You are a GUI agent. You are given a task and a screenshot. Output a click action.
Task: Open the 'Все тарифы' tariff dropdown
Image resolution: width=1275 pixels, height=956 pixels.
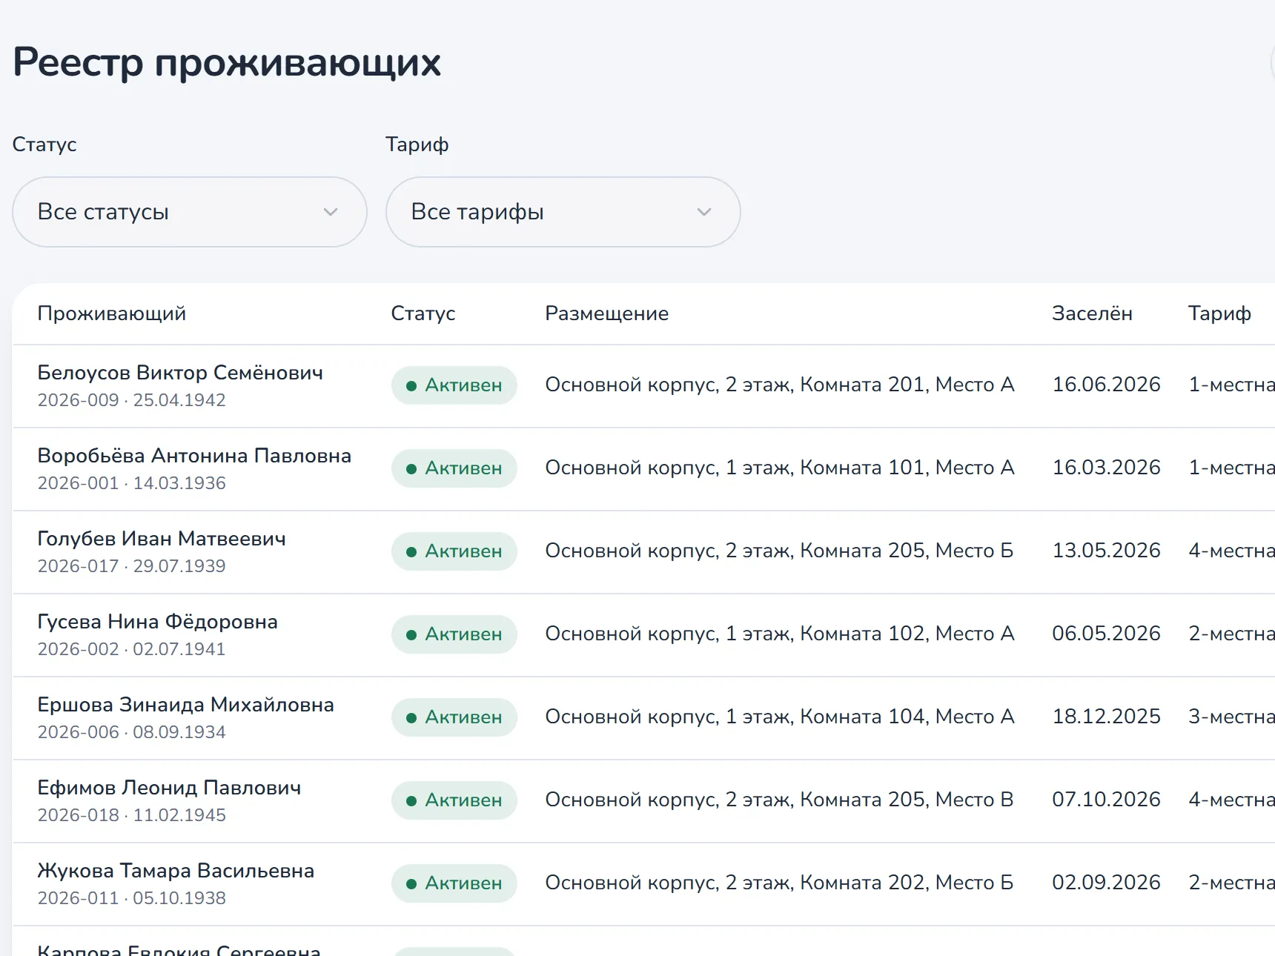[x=563, y=212]
